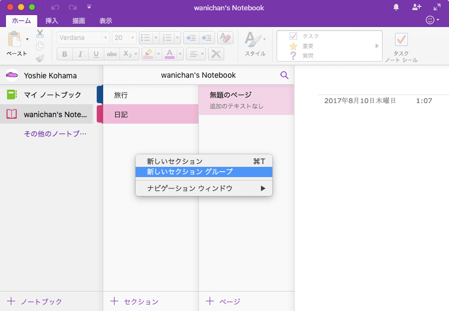449x311 pixels.
Task: Expand the tags gallery arrow
Action: click(x=377, y=46)
